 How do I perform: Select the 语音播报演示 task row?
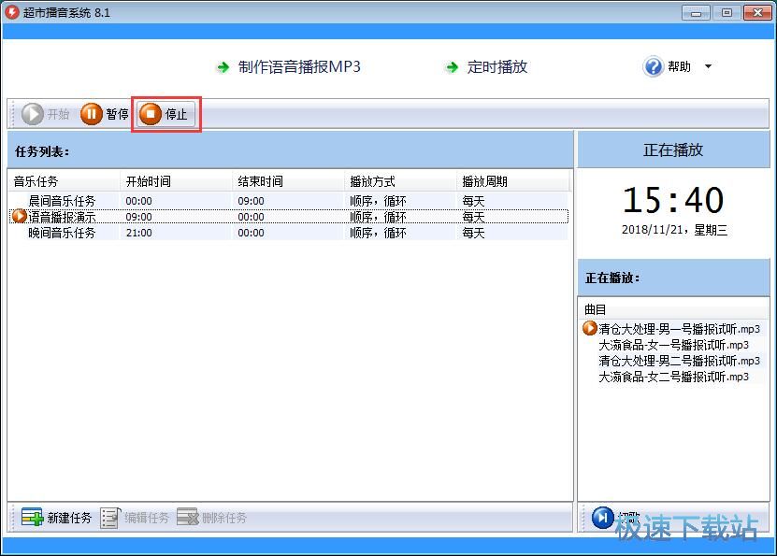pos(288,217)
